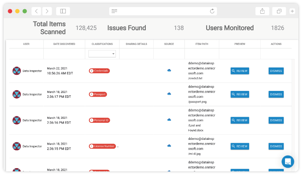
Task: Sort by User column header
Action: (26, 44)
